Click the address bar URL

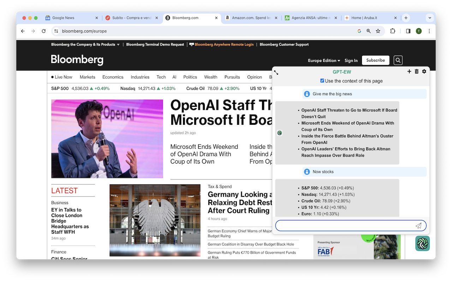pyautogui.click(x=84, y=31)
